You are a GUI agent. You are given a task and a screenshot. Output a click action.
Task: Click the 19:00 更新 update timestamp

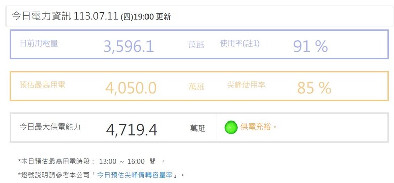pos(152,17)
